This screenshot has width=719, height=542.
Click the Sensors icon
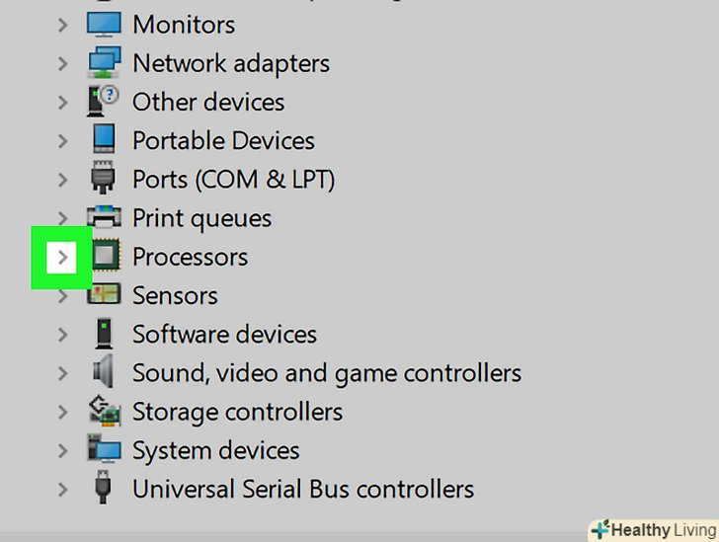click(104, 295)
